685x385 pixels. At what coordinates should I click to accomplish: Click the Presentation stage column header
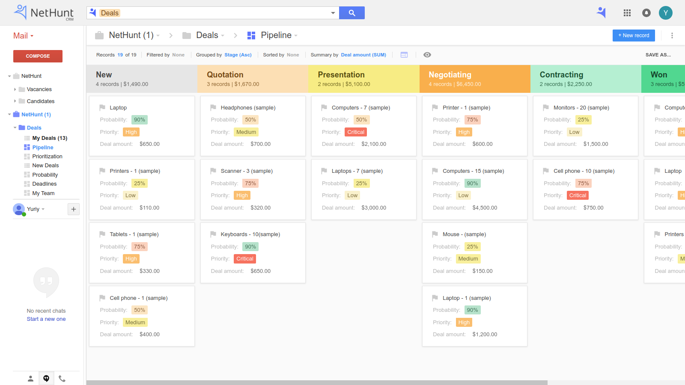coord(364,79)
